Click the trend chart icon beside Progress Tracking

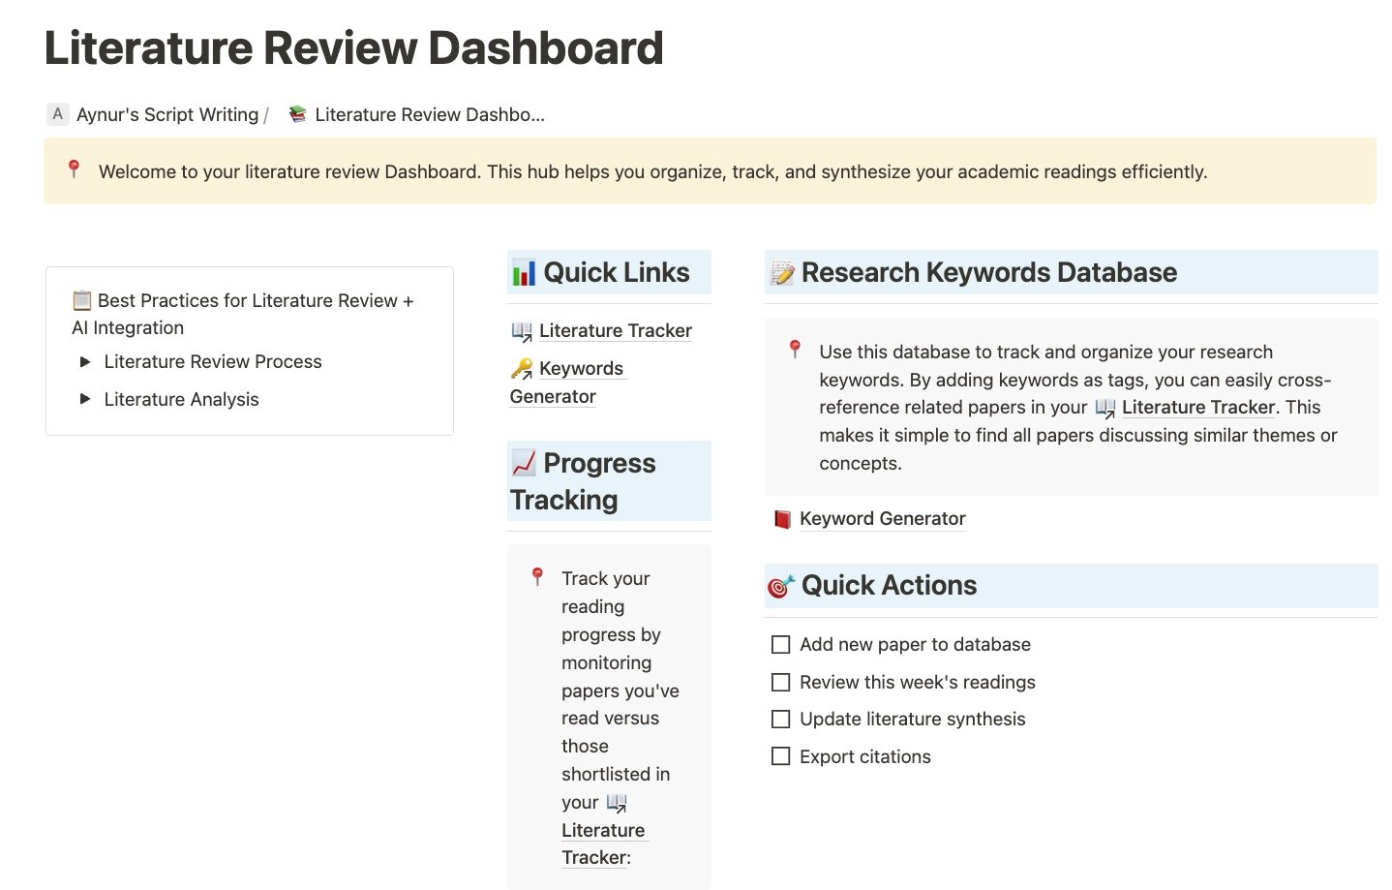point(524,463)
